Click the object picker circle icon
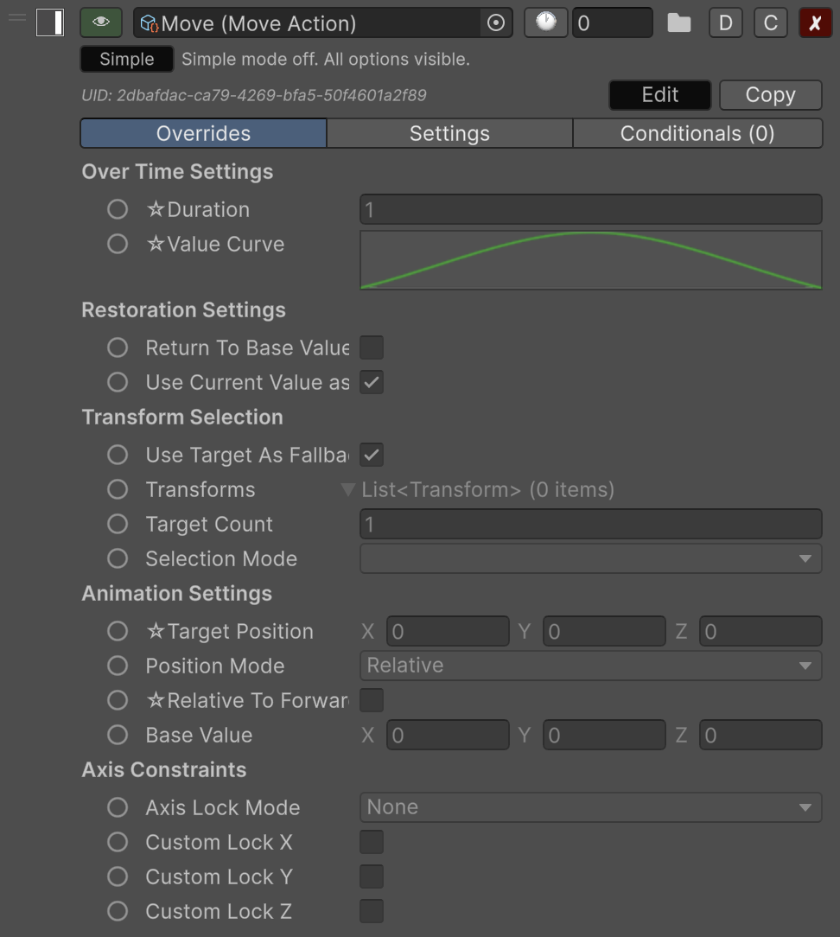840x937 pixels. (496, 23)
